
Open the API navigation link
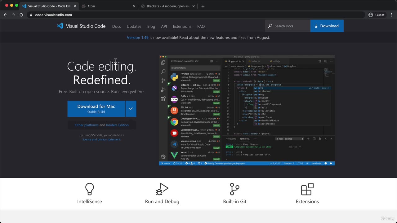[x=164, y=26]
